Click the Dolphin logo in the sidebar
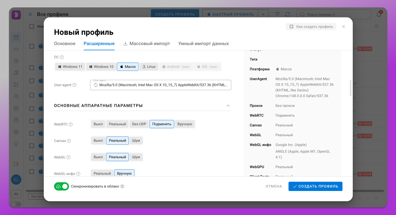The width and height of the screenshot is (396, 215). tap(16, 15)
